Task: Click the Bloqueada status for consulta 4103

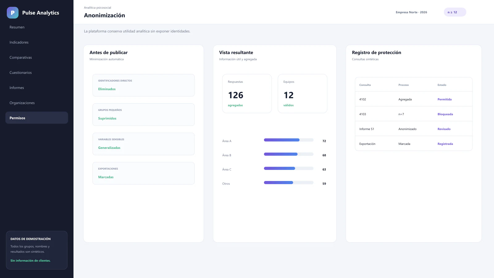Action: pos(445,114)
